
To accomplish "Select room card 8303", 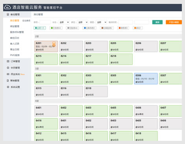I will [x=96, y=79].
